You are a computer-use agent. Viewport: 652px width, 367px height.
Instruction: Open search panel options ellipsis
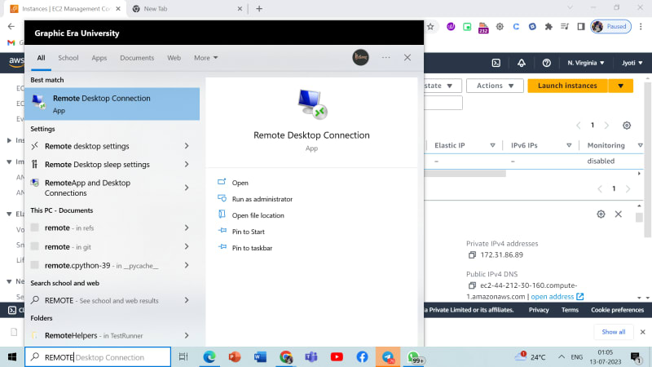click(385, 57)
